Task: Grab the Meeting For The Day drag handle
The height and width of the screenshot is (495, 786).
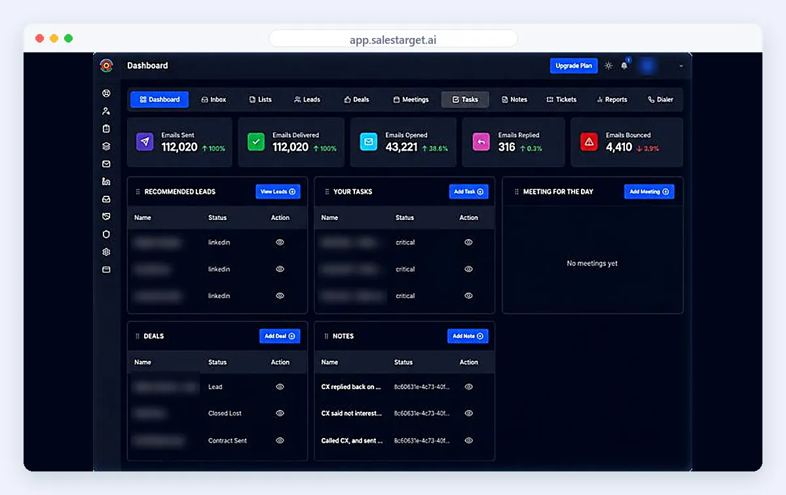Action: (516, 192)
